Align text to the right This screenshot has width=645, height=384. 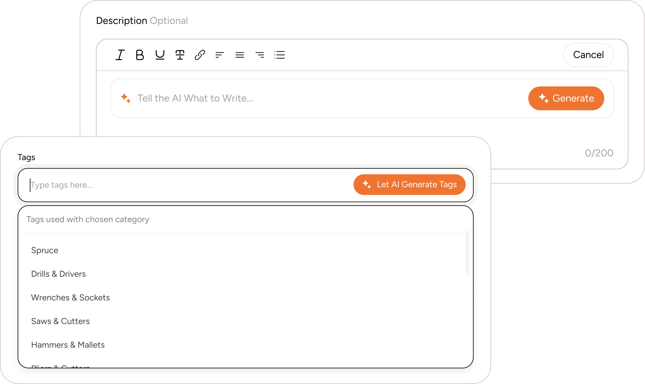[x=260, y=55]
